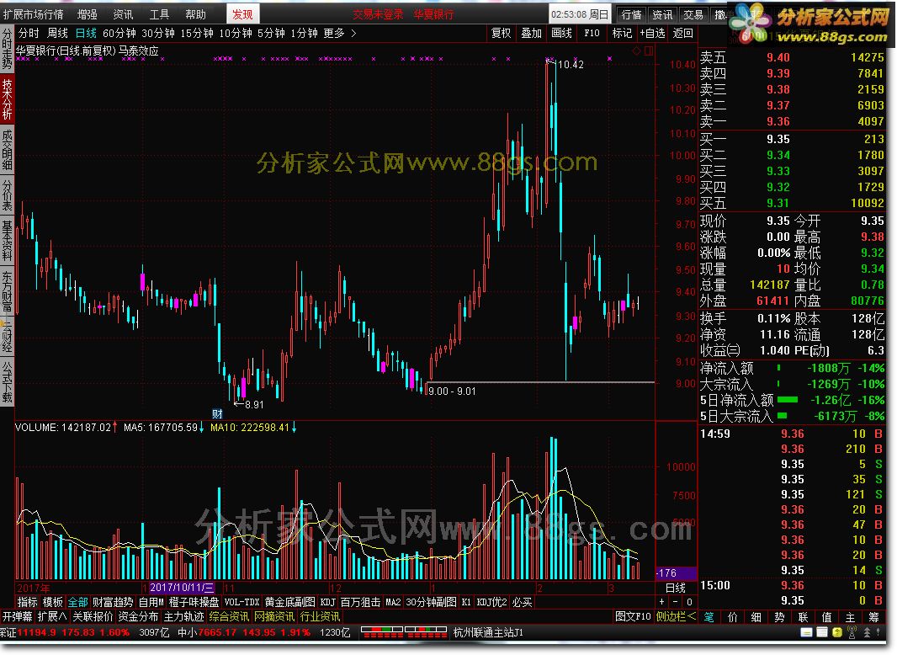Open 成交明细 left sidebar tab
The width and height of the screenshot is (897, 655).
coord(7,149)
